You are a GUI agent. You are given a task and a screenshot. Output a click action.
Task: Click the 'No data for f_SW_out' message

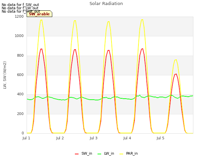point(20,5)
